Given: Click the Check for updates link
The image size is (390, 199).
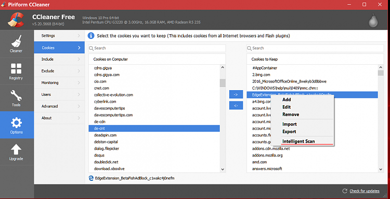Looking at the screenshot, I should pos(365,191).
